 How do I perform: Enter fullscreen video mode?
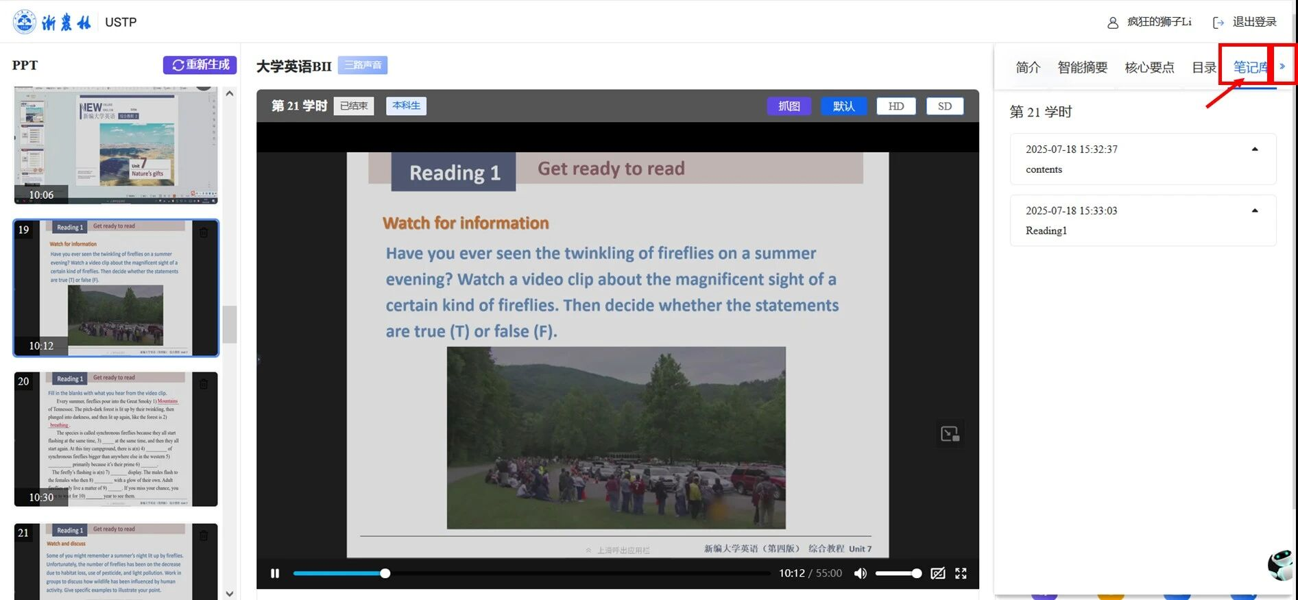961,573
